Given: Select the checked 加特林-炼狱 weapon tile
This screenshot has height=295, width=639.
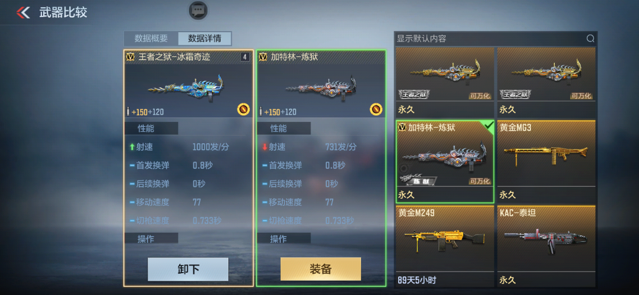Looking at the screenshot, I should coord(445,161).
